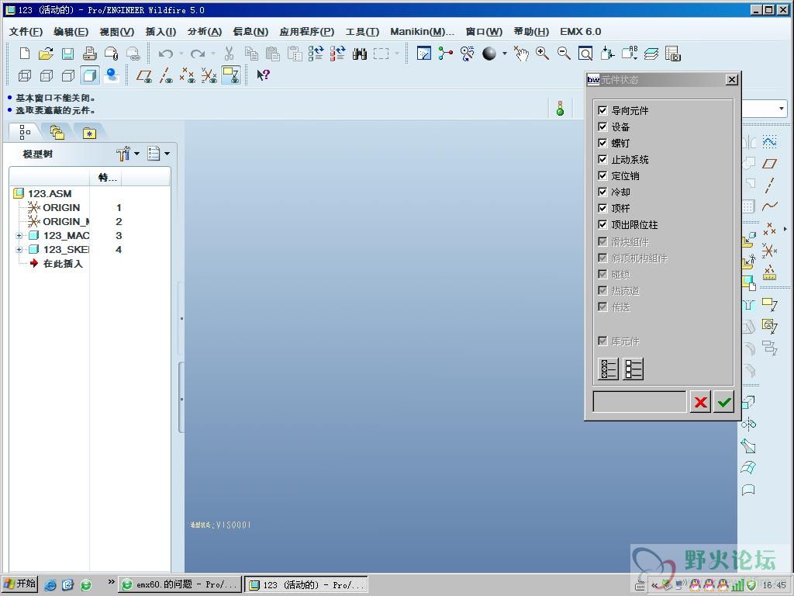Open the binoculars Find tool

(x=360, y=54)
